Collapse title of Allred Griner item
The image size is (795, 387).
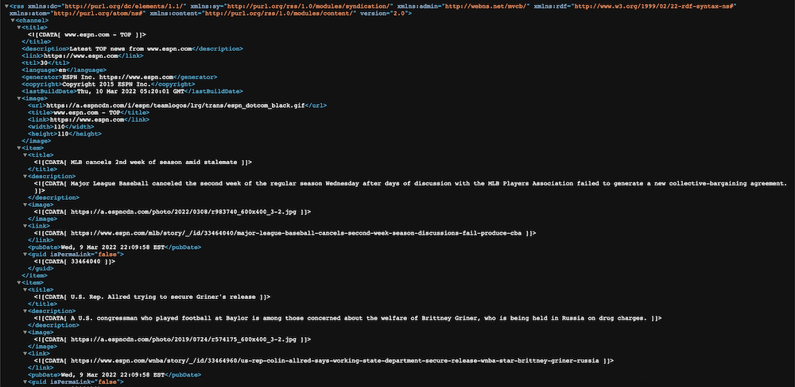click(25, 289)
